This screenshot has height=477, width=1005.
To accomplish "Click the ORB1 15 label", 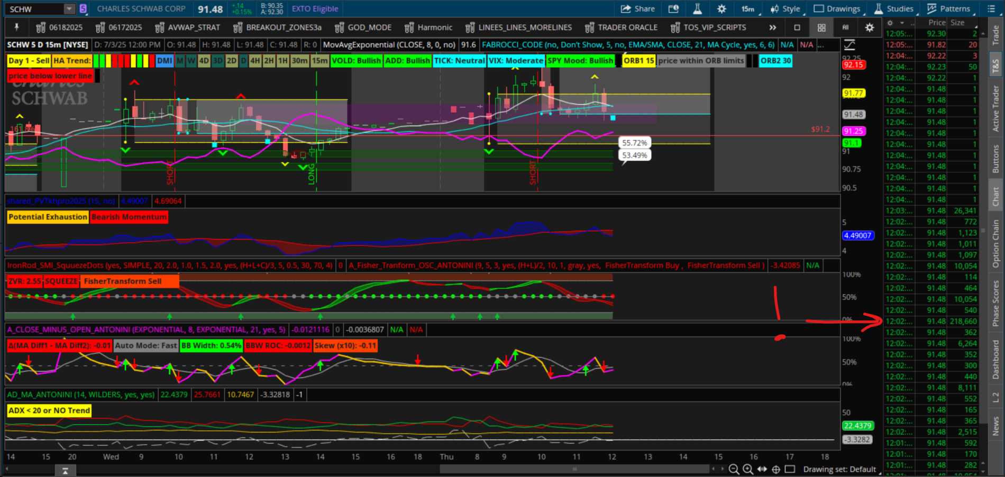I will 638,61.
